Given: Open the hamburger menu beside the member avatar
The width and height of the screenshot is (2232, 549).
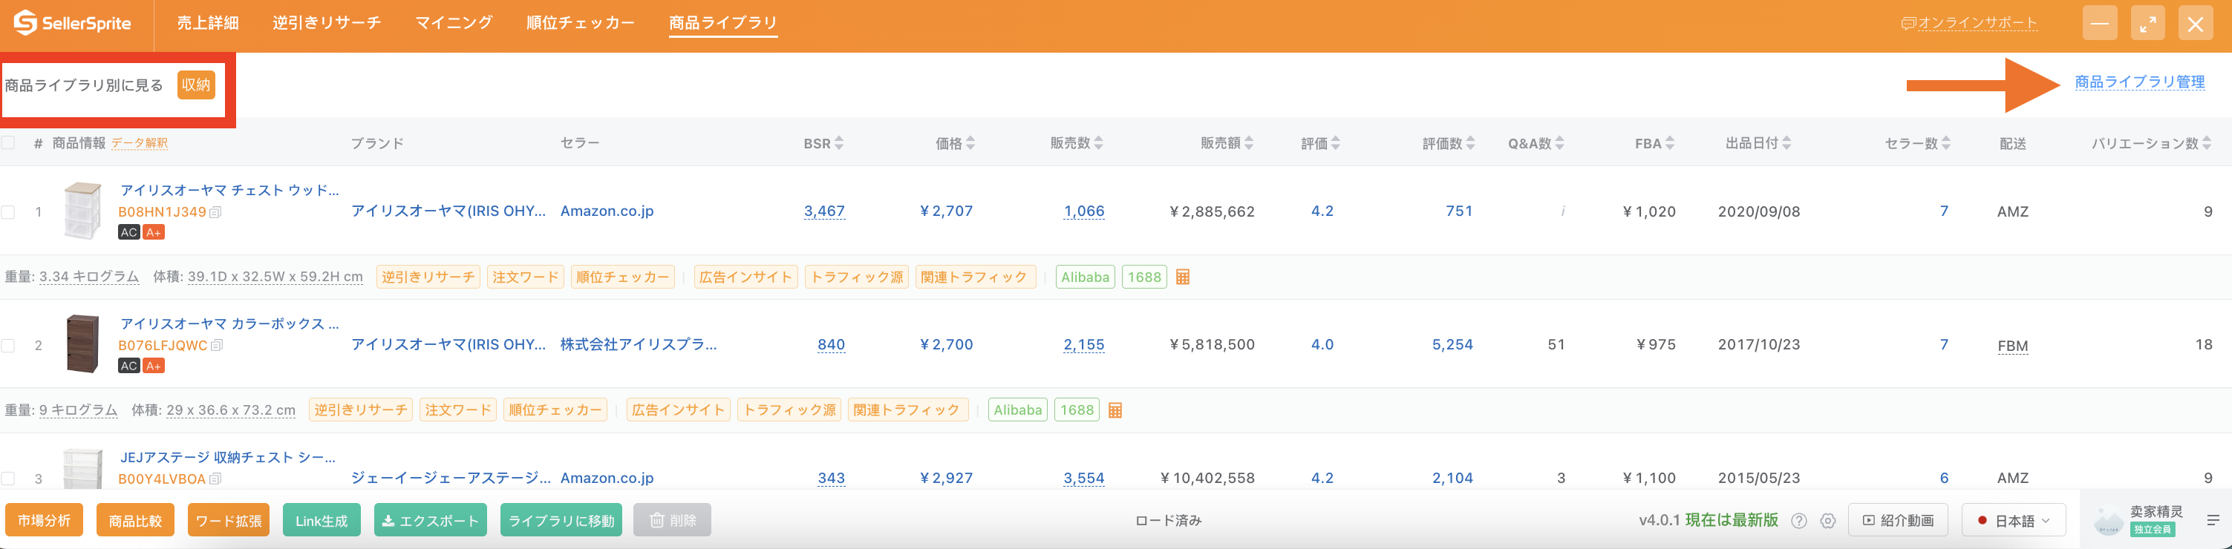Looking at the screenshot, I should 2213,520.
